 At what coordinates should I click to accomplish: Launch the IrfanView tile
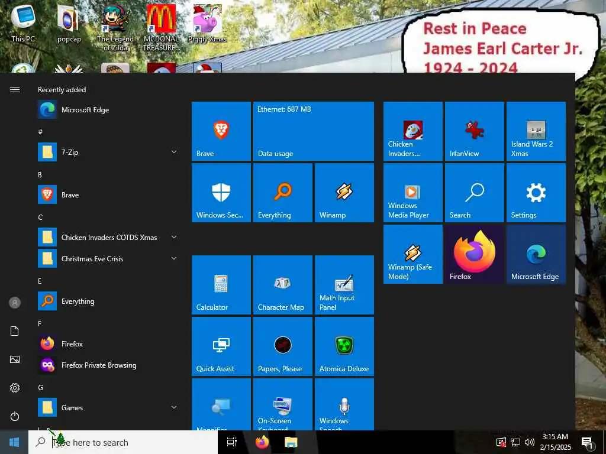474,131
